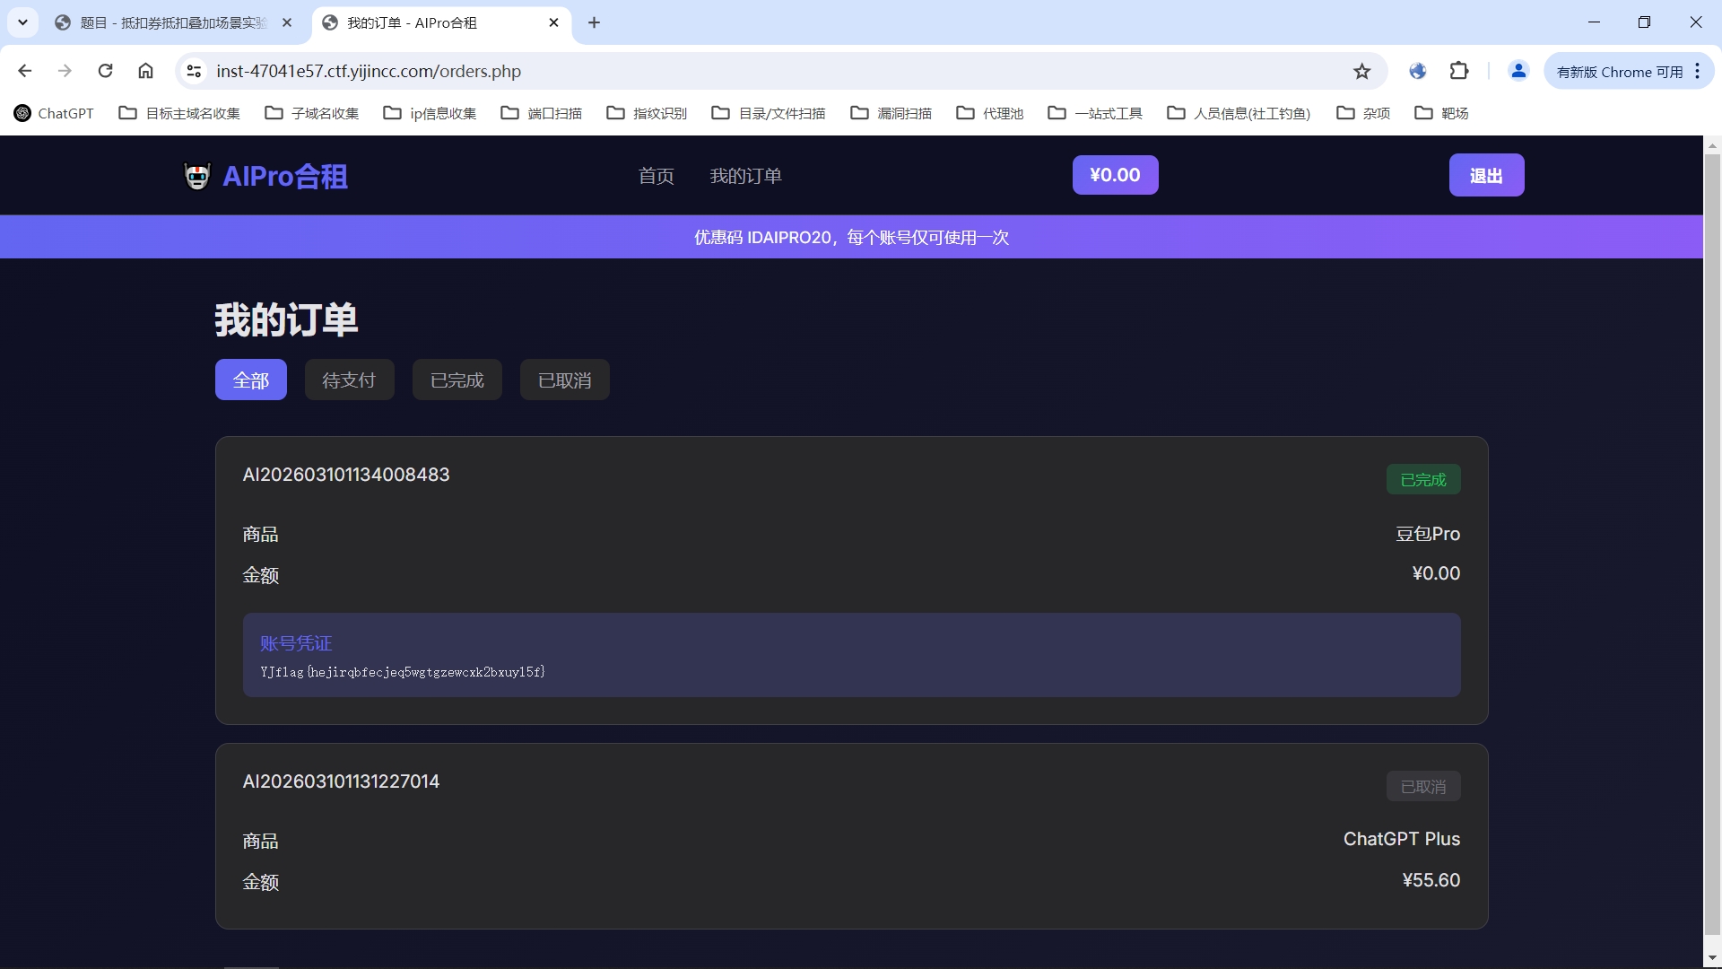This screenshot has height=969, width=1722.
Task: Filter orders by 待支付 tab
Action: coord(349,380)
